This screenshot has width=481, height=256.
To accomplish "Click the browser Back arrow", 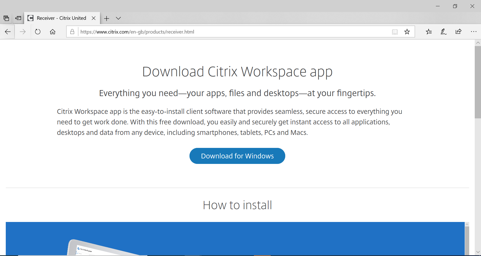I will click(x=8, y=32).
